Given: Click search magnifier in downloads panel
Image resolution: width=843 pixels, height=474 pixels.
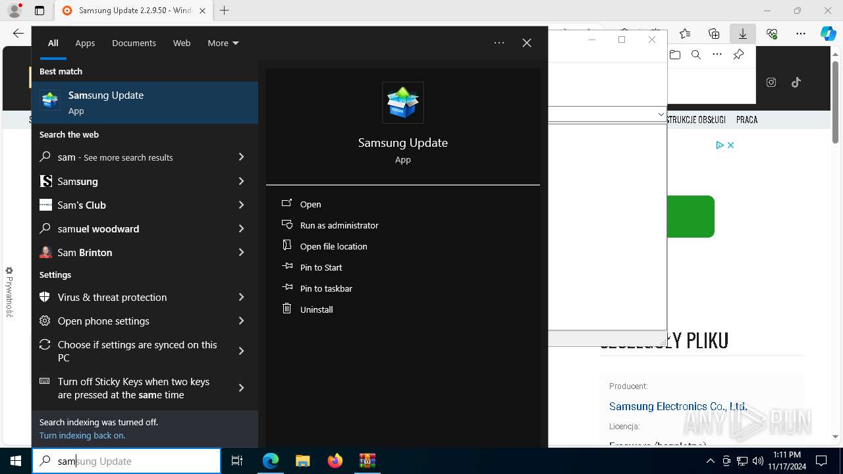Looking at the screenshot, I should 695,55.
